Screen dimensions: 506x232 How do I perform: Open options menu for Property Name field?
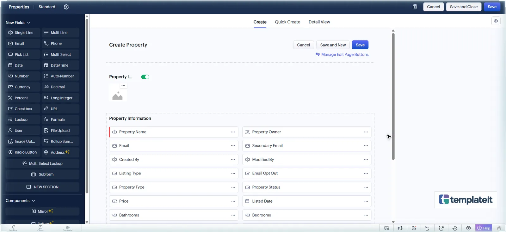[233, 132]
